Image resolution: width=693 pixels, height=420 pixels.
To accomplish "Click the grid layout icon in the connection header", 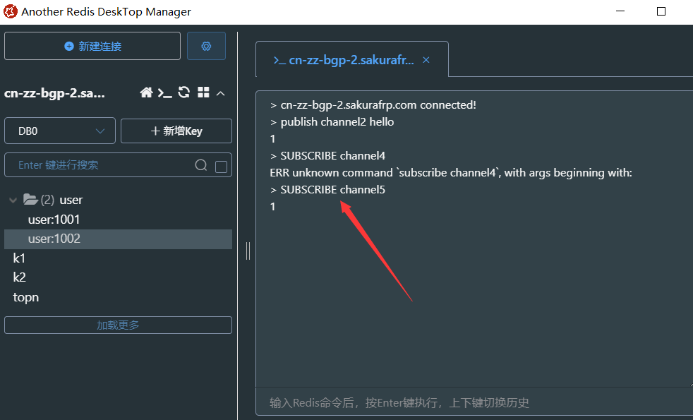I will (x=203, y=92).
